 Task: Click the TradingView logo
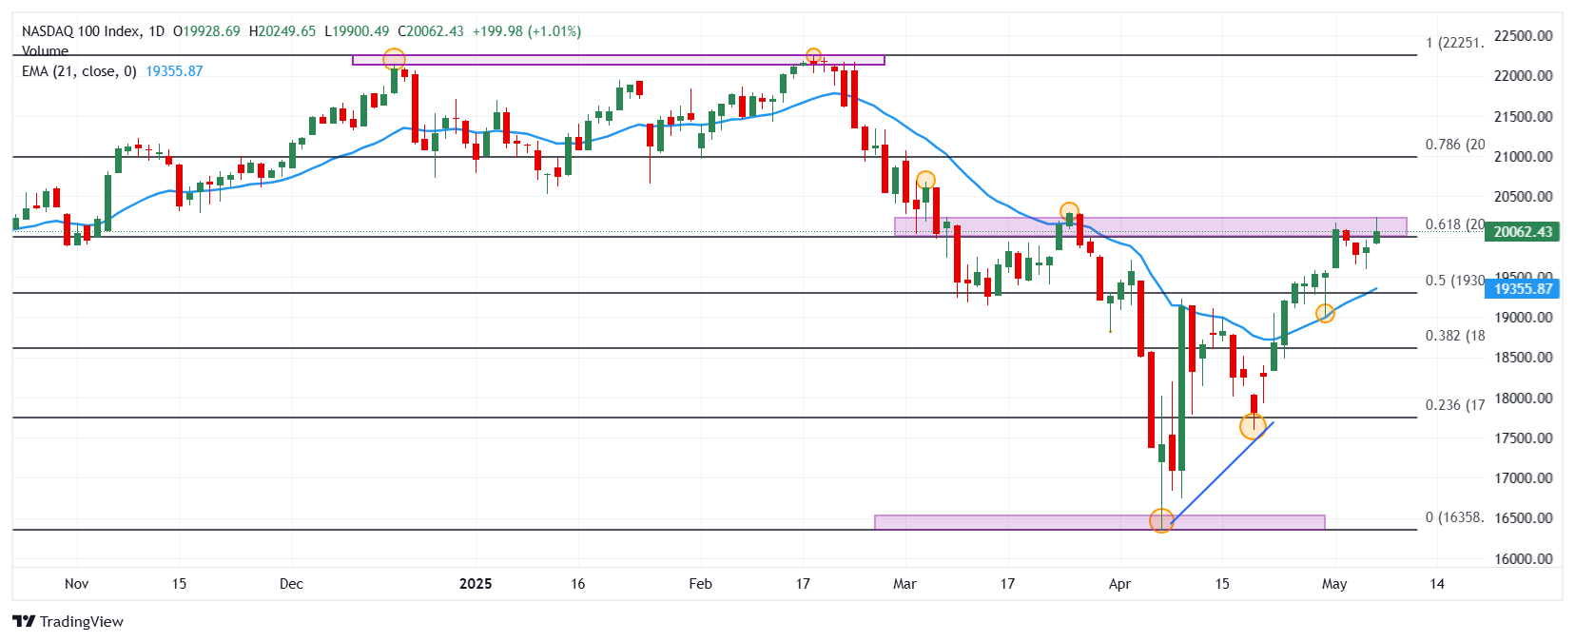point(68,621)
